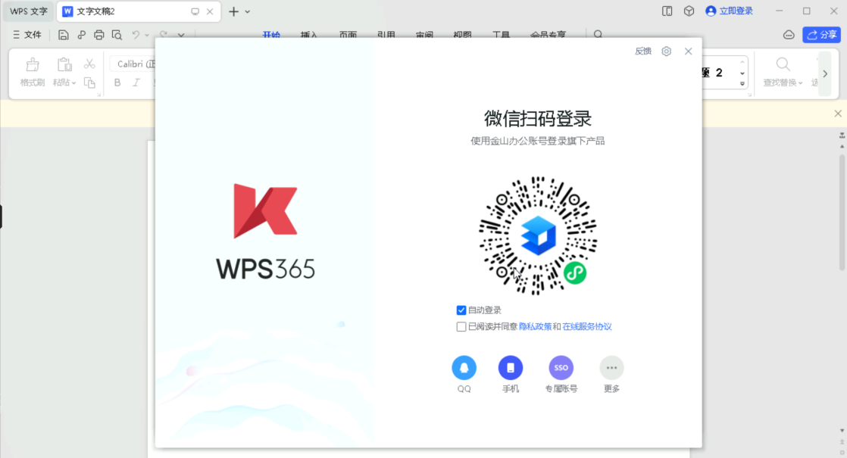Click the 更多 more login options icon
The image size is (847, 458).
pyautogui.click(x=611, y=367)
